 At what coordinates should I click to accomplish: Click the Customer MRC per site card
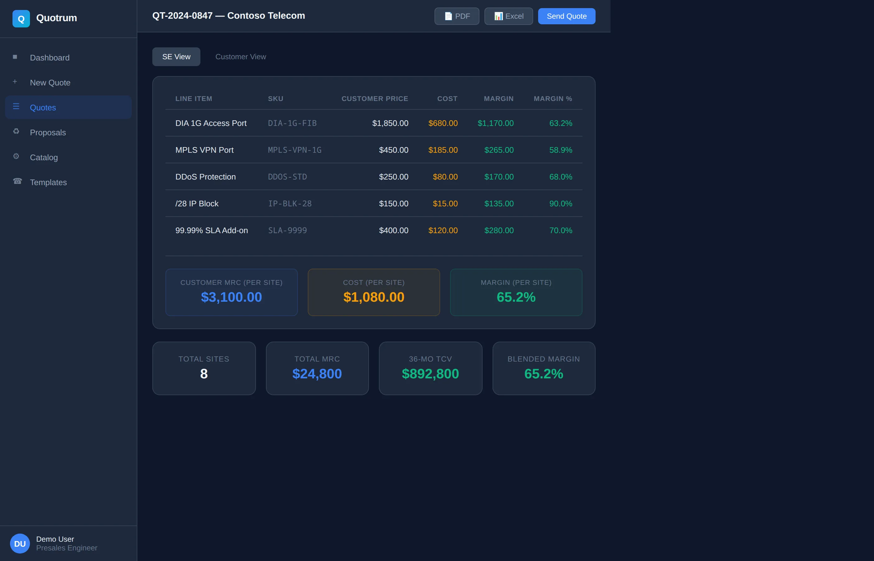[231, 292]
